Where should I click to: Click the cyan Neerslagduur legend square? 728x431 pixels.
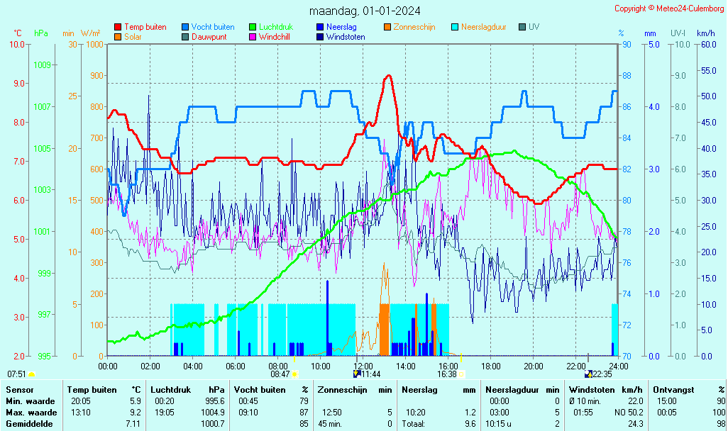[x=455, y=27]
